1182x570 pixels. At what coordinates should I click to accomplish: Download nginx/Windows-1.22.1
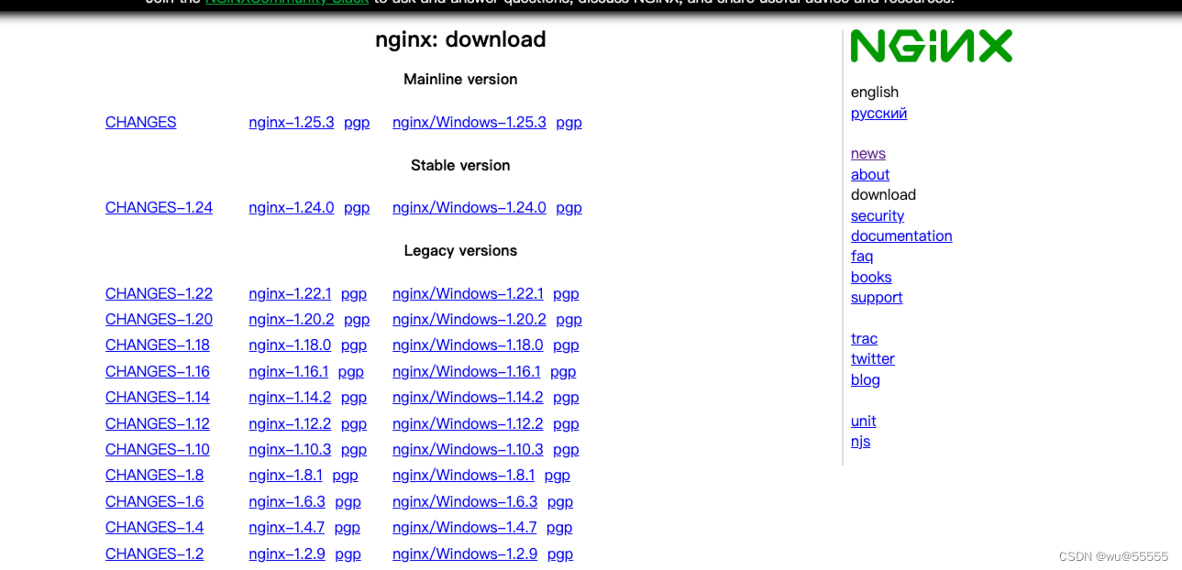tap(468, 293)
